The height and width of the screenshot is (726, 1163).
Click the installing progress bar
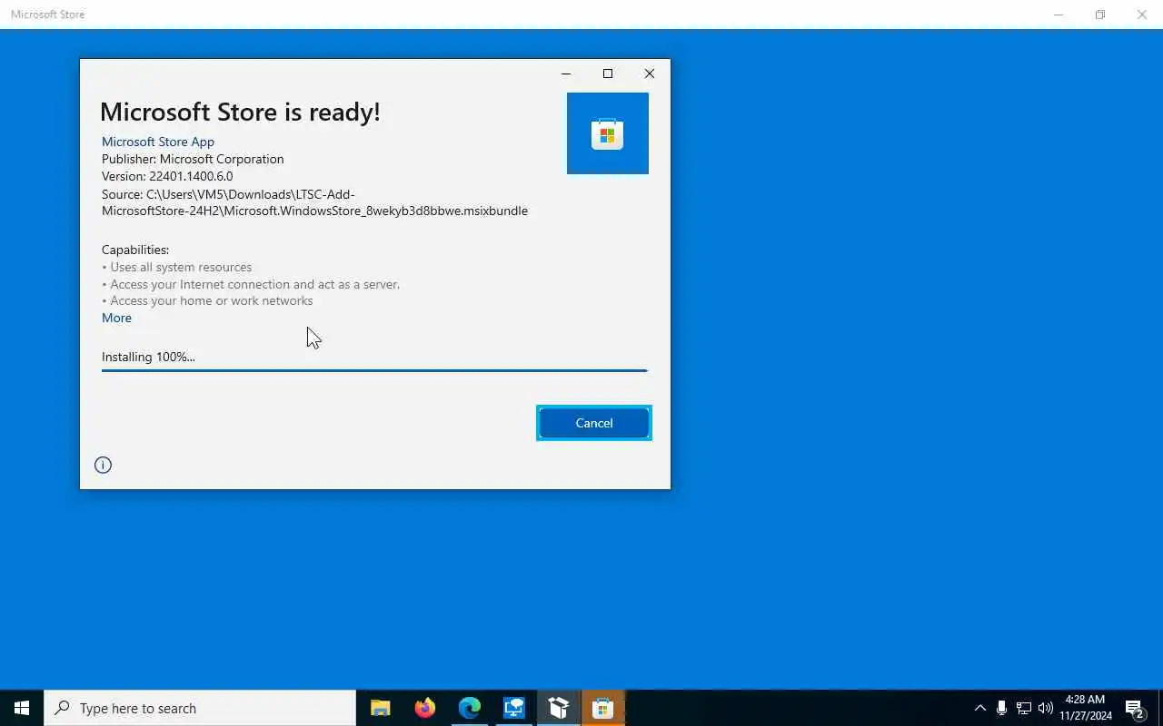click(x=374, y=370)
